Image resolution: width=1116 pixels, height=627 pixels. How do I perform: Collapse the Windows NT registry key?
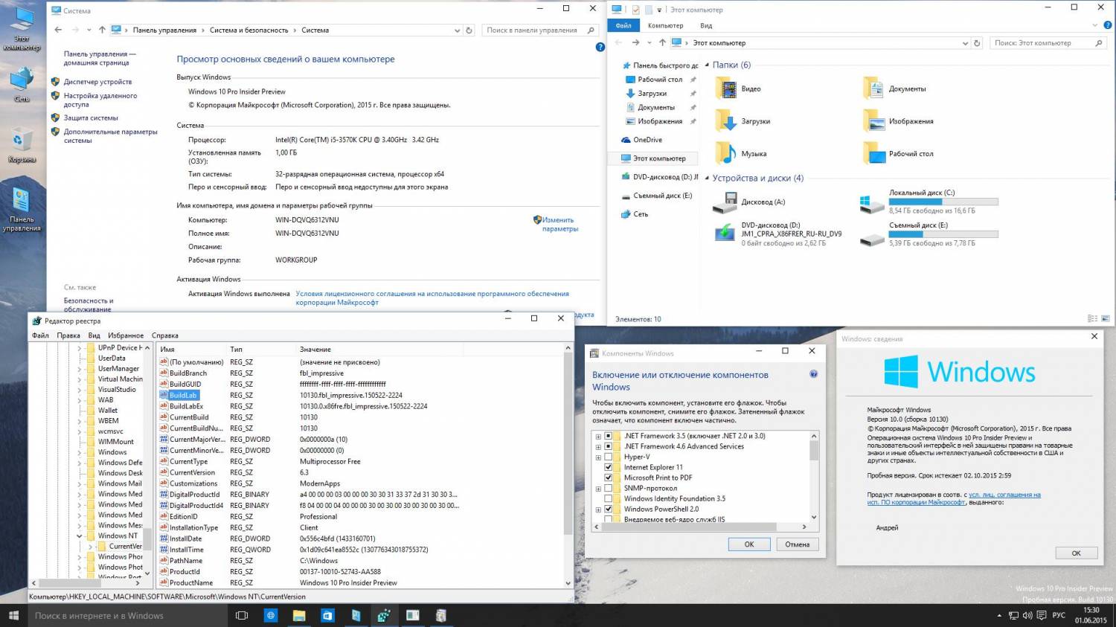pos(80,536)
